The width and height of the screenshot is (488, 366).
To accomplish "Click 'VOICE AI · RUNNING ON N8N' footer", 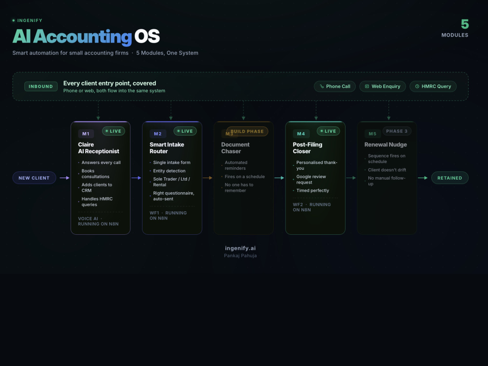I will click(x=98, y=221).
